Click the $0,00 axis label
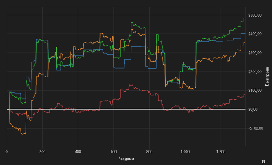 253,109
